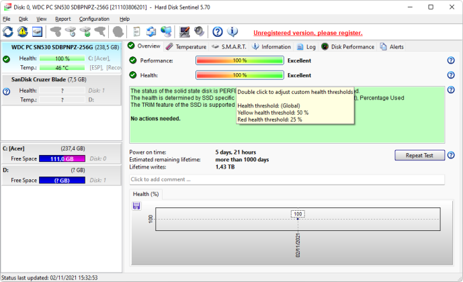This screenshot has width=463, height=282.
Task: Switch to the S.M.A.R.T. tab
Action: coord(229,46)
